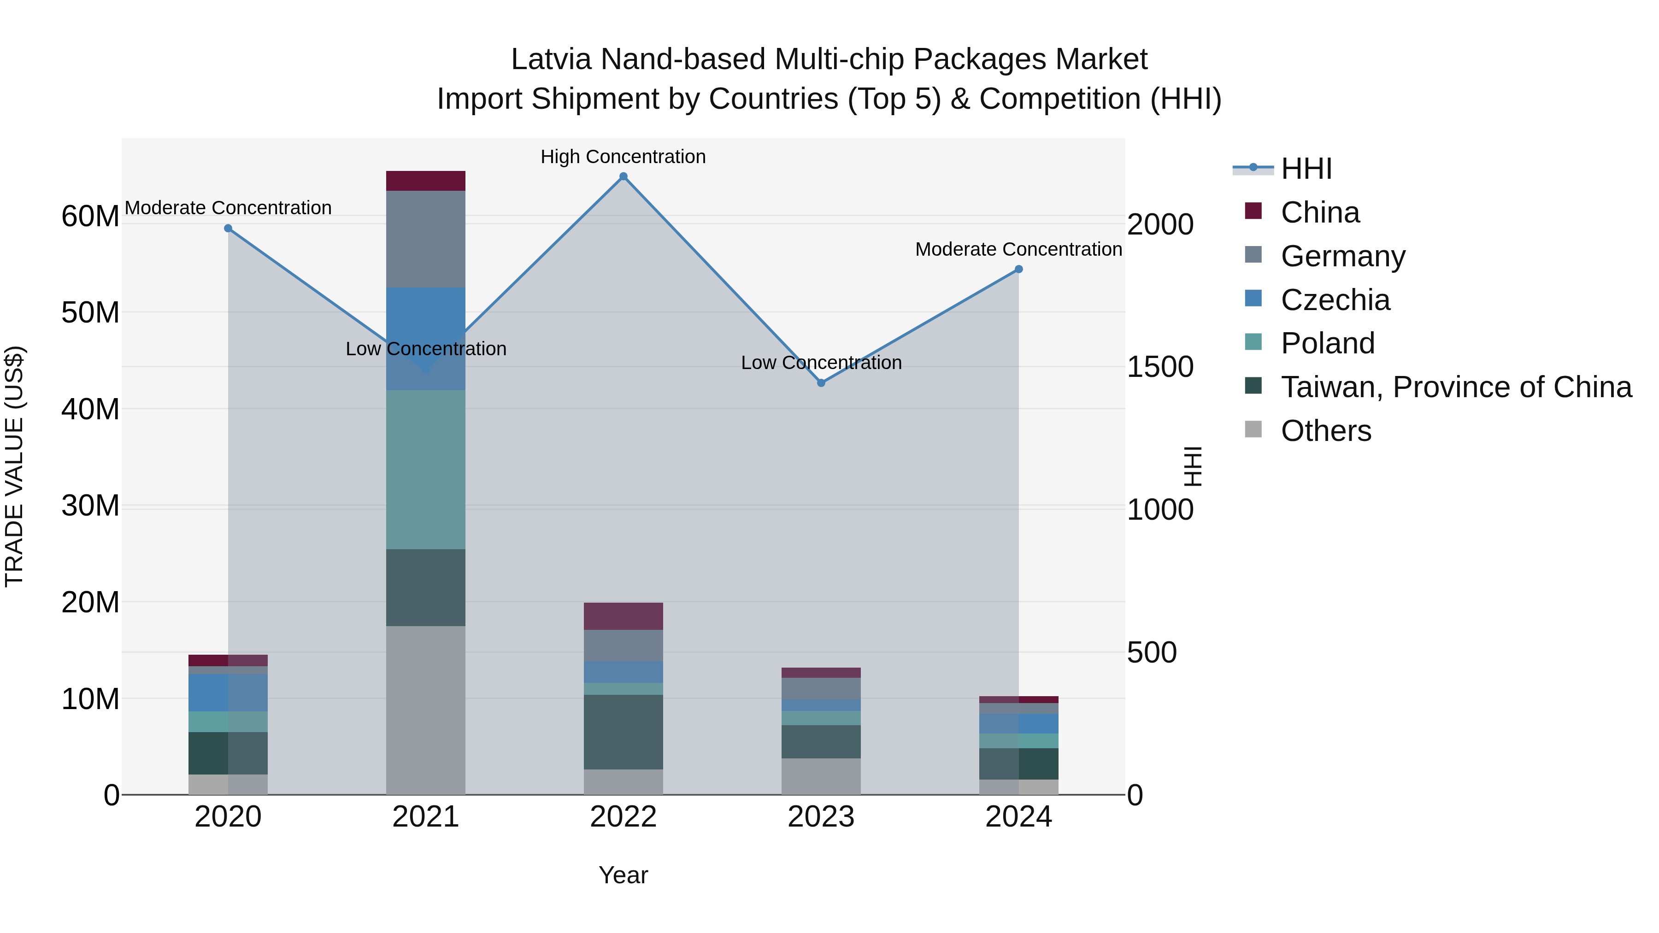Click the vertical HHI right axis title

[x=1193, y=466]
